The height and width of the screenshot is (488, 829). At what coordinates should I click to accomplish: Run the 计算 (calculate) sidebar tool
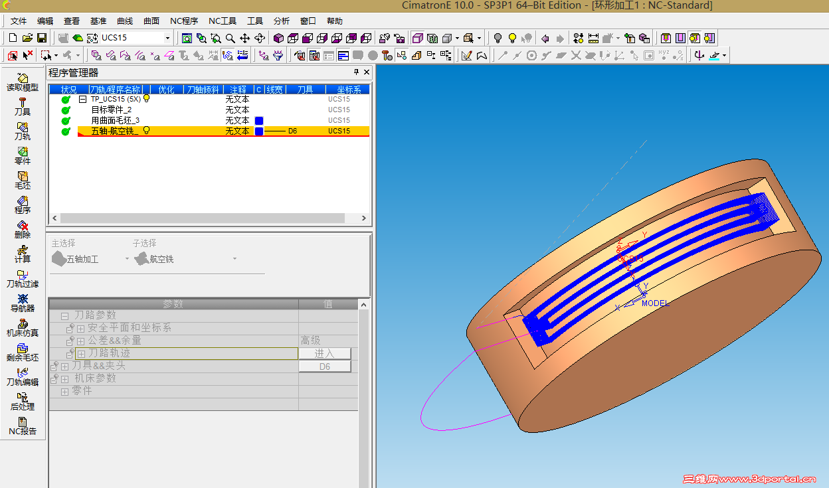(x=23, y=254)
